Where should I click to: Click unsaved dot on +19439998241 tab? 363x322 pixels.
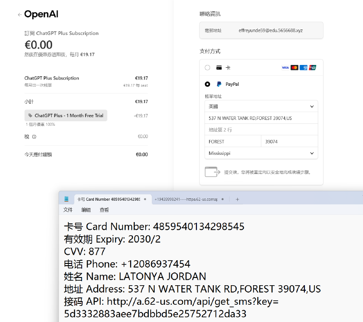222,199
